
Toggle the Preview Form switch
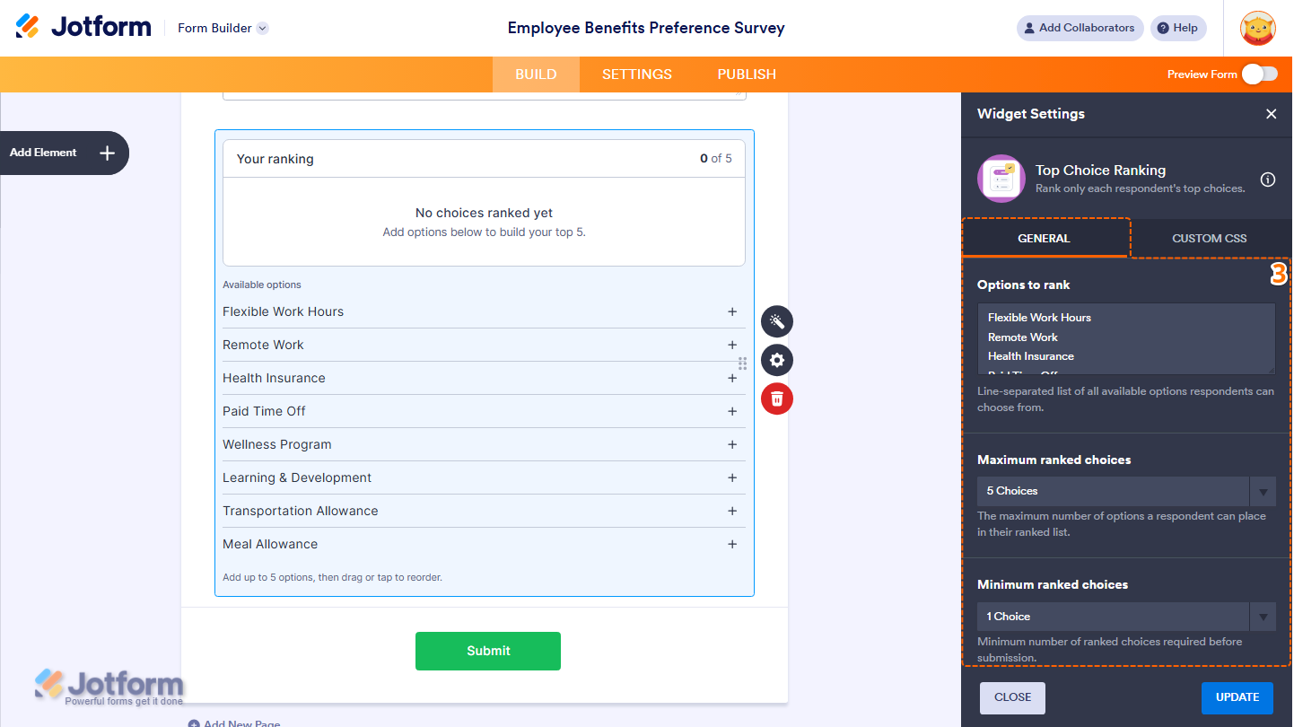[x=1260, y=74]
